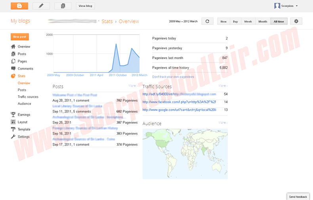Open the post dated Sep 11, 2011
The height and width of the screenshot is (200, 313).
(77, 106)
